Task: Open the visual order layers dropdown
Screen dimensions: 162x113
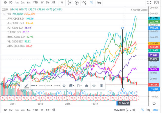Action: [71, 86]
